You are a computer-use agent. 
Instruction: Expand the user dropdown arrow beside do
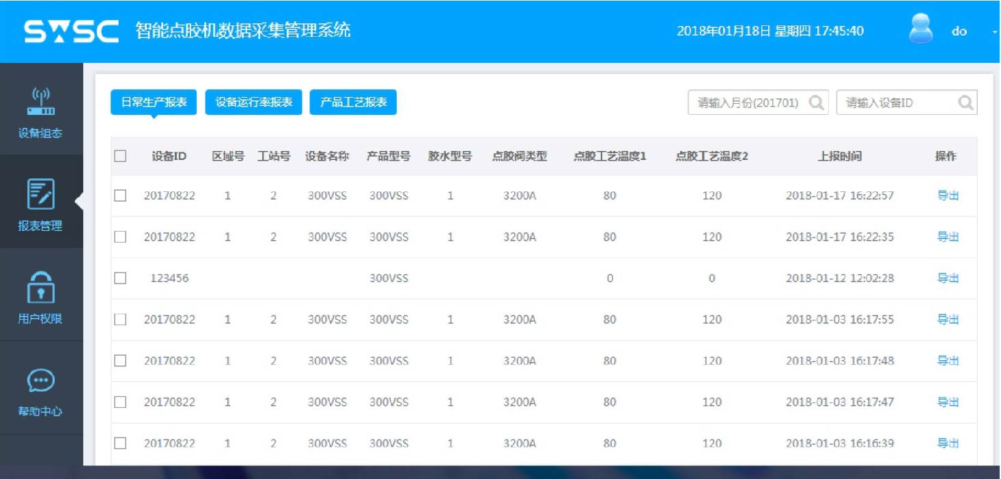[x=993, y=32]
